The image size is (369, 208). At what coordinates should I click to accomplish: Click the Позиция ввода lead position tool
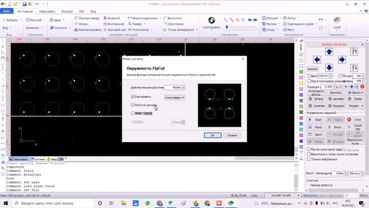click(86, 18)
